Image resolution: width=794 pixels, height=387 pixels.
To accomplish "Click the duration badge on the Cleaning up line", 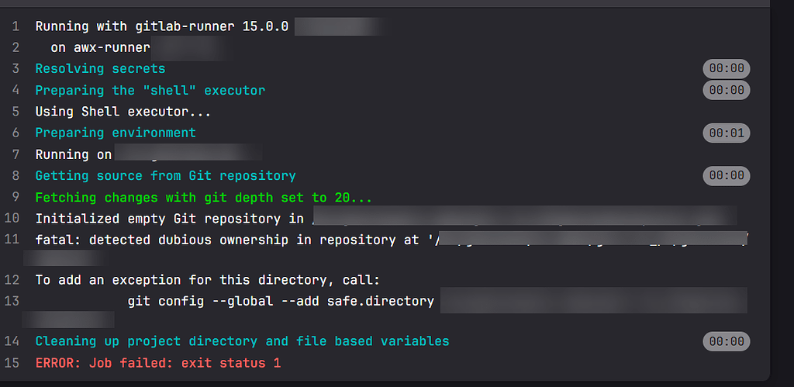I will tap(726, 341).
